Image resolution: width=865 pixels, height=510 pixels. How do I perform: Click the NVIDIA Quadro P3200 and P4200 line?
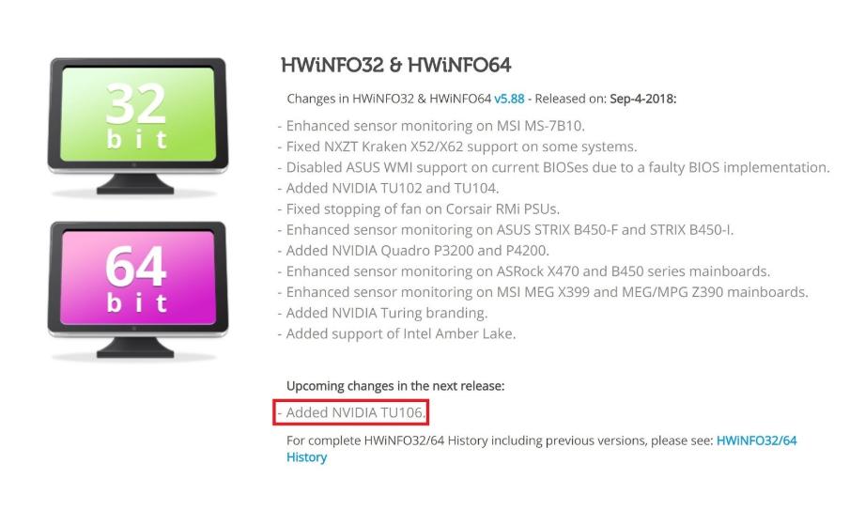[x=413, y=251]
